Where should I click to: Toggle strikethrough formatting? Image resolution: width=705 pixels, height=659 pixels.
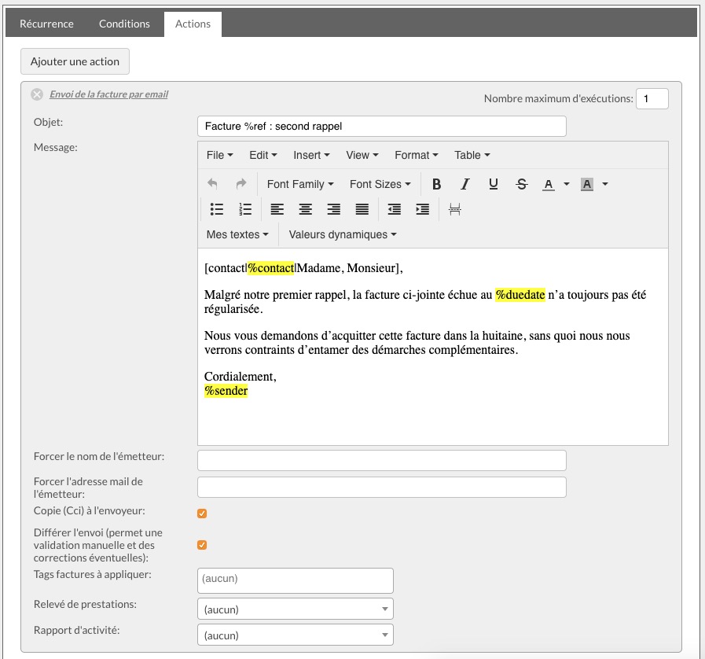(522, 184)
